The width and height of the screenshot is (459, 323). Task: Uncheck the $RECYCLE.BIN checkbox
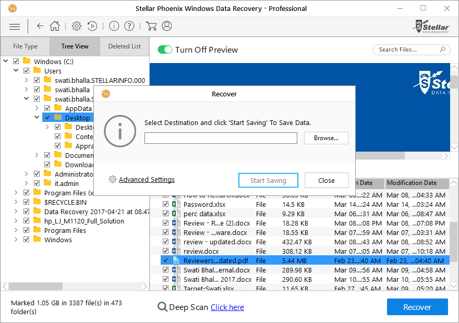(x=27, y=202)
